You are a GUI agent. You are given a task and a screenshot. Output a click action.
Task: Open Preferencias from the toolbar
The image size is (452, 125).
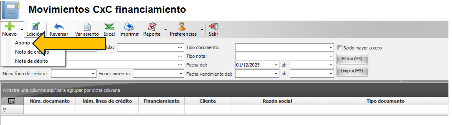click(x=182, y=27)
